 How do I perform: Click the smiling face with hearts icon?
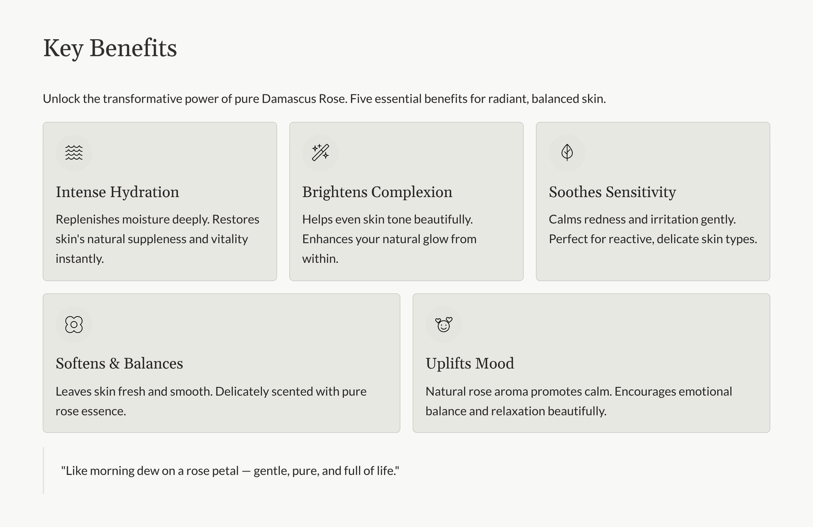pyautogui.click(x=444, y=324)
